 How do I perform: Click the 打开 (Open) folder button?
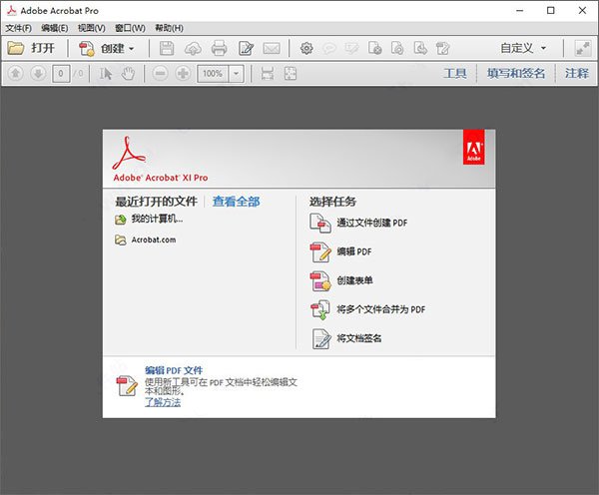click(x=32, y=48)
